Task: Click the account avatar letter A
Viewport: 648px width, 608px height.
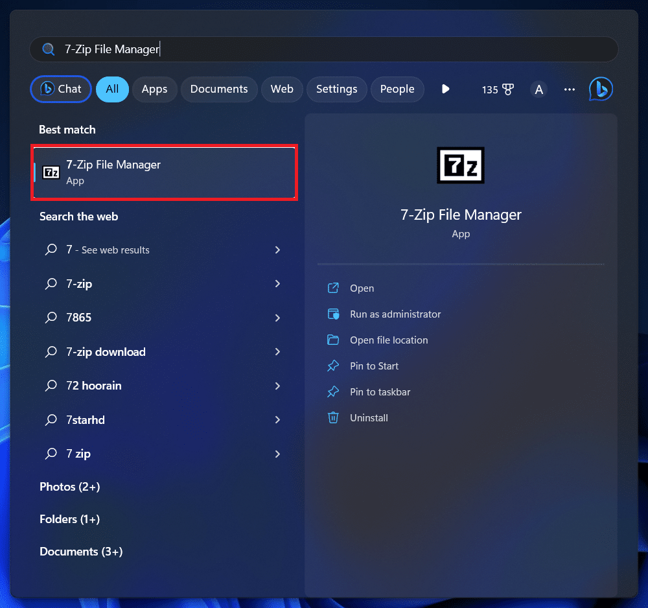Action: point(538,89)
